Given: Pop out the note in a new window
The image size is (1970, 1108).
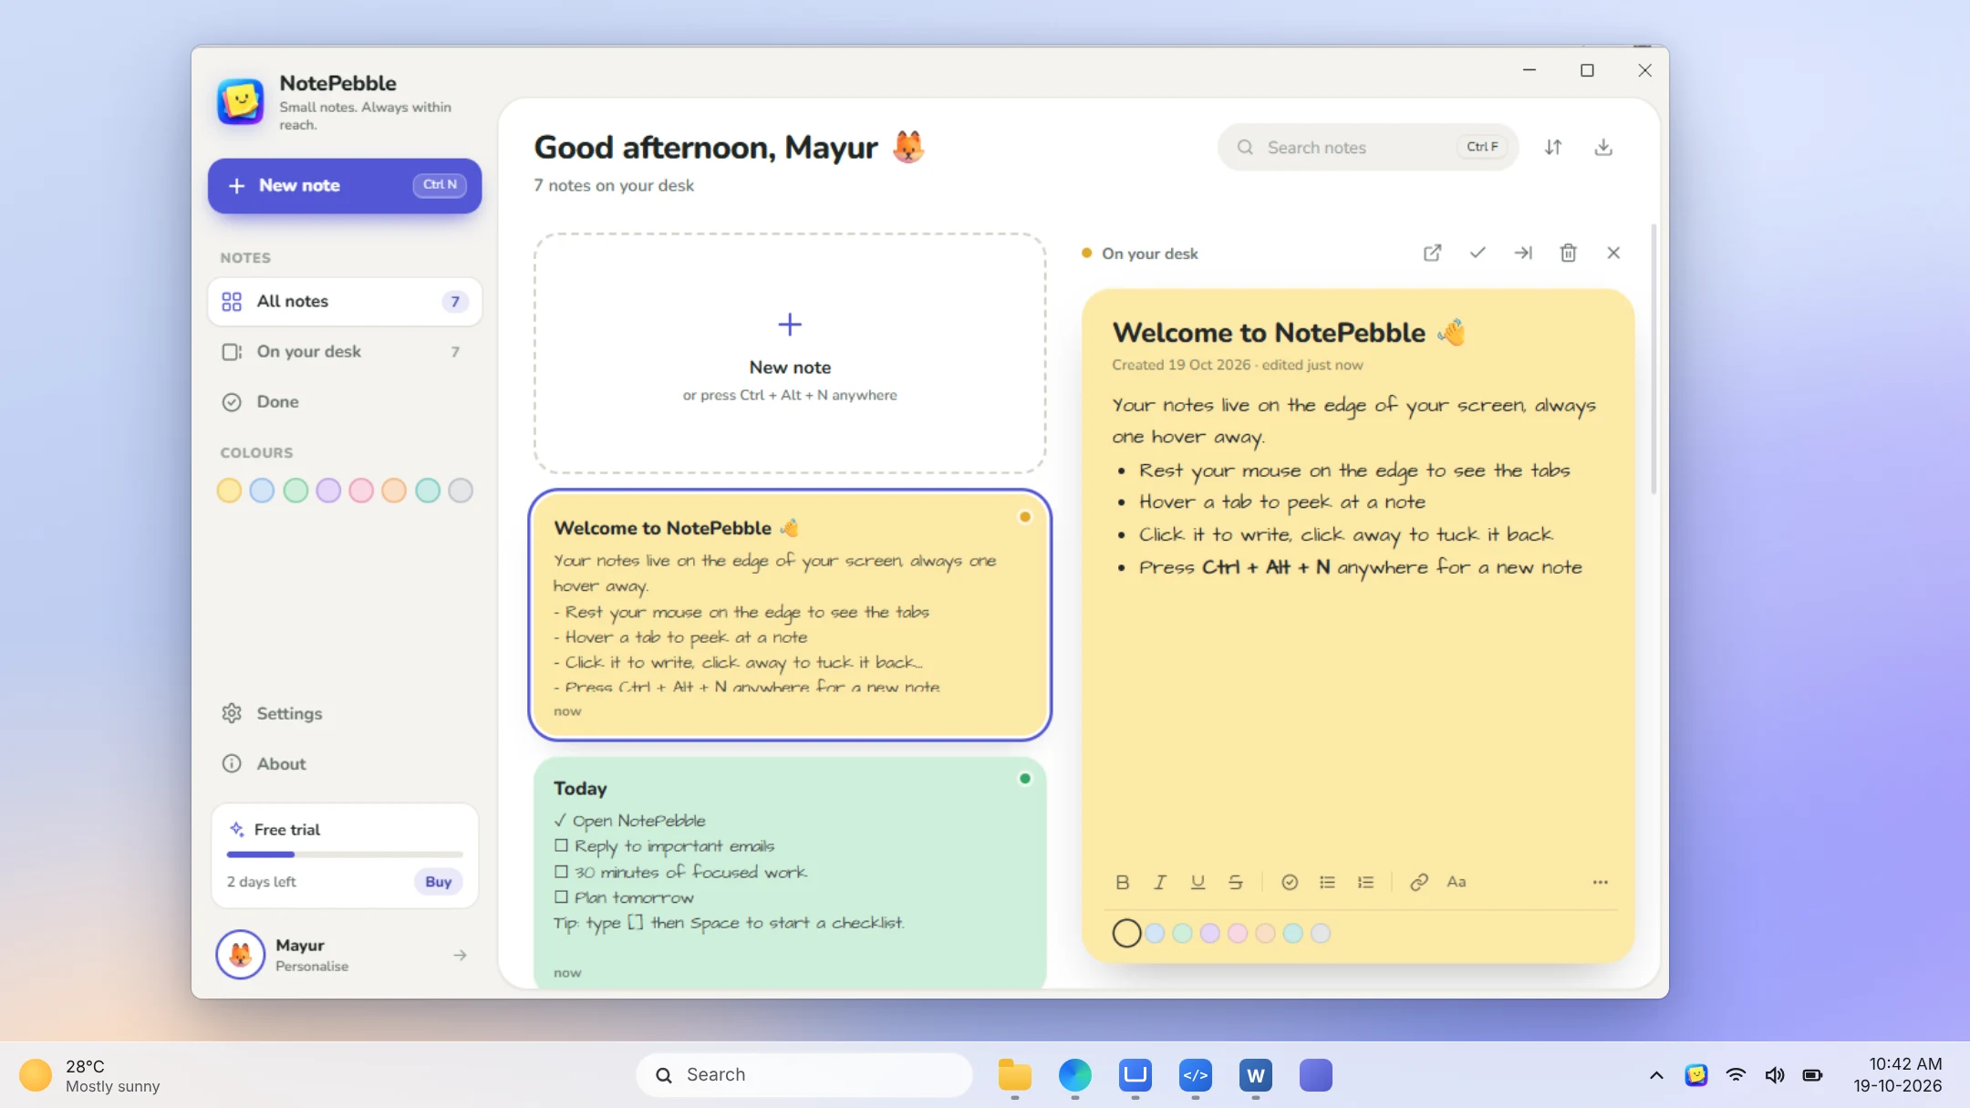Looking at the screenshot, I should click(1432, 253).
